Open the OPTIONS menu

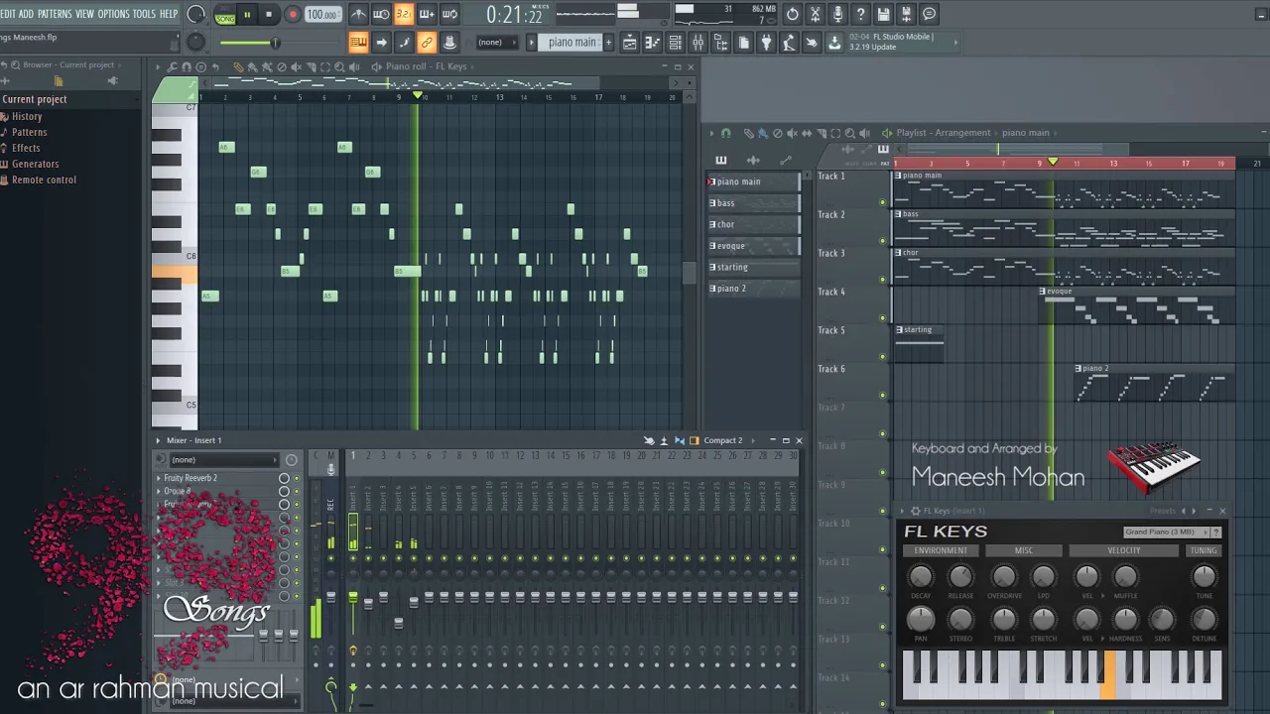pyautogui.click(x=114, y=14)
